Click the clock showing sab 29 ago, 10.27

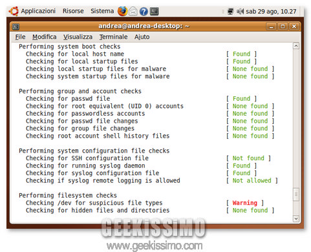271,12
